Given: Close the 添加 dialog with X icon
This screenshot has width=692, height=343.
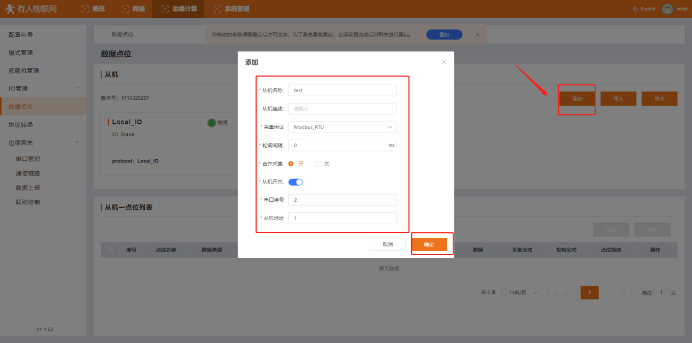Looking at the screenshot, I should point(443,62).
